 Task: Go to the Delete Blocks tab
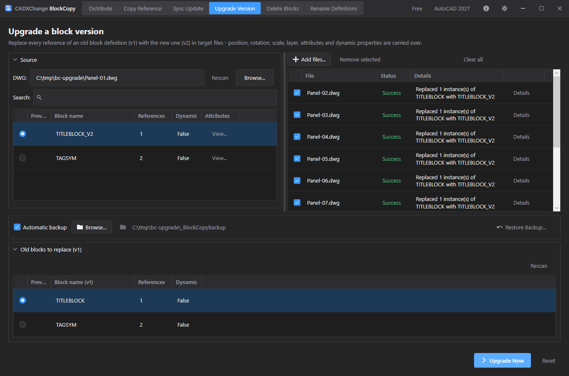point(283,8)
